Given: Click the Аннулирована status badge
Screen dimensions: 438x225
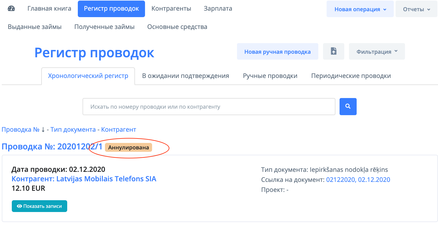Looking at the screenshot, I should pyautogui.click(x=129, y=147).
